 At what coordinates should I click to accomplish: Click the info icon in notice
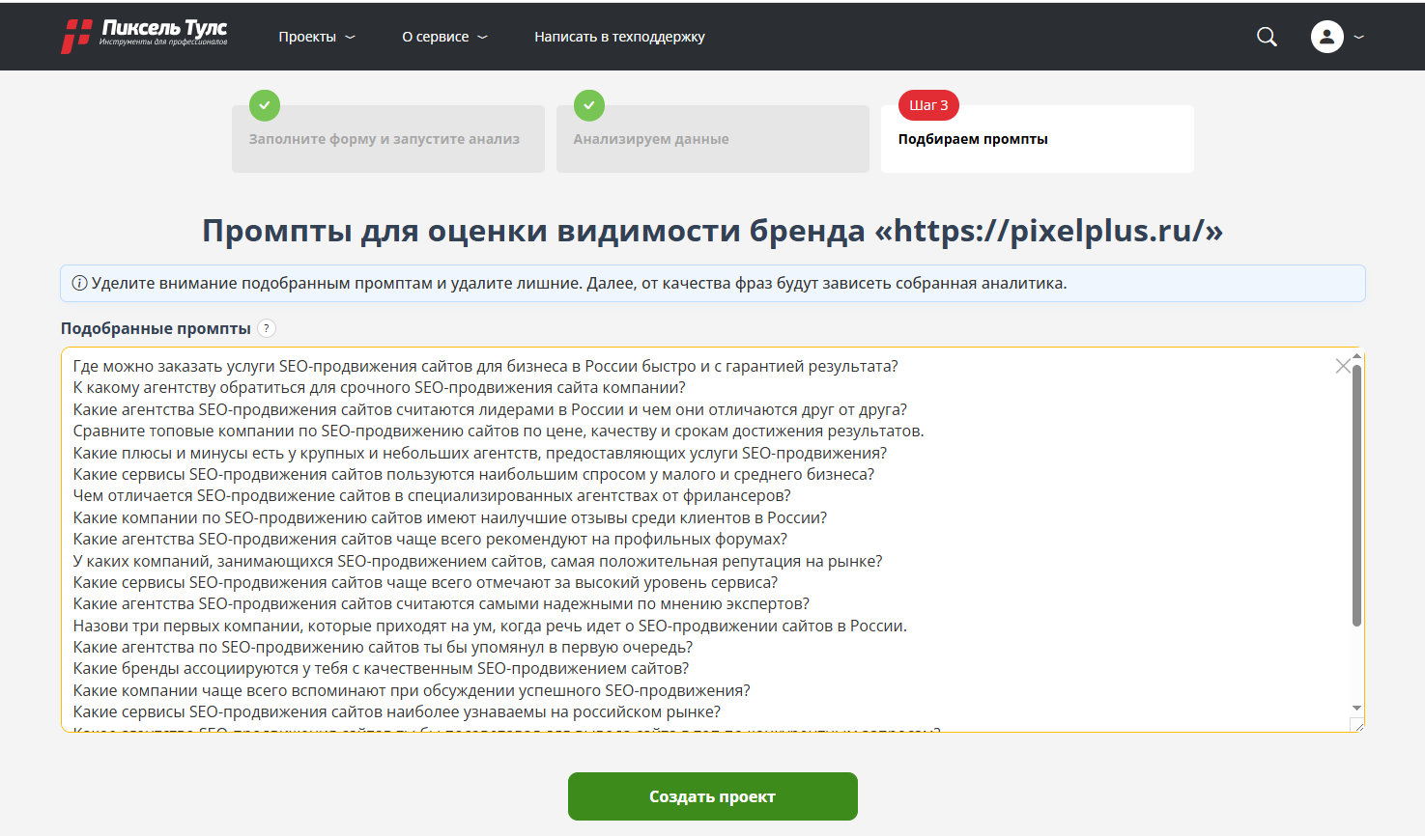pos(79,284)
